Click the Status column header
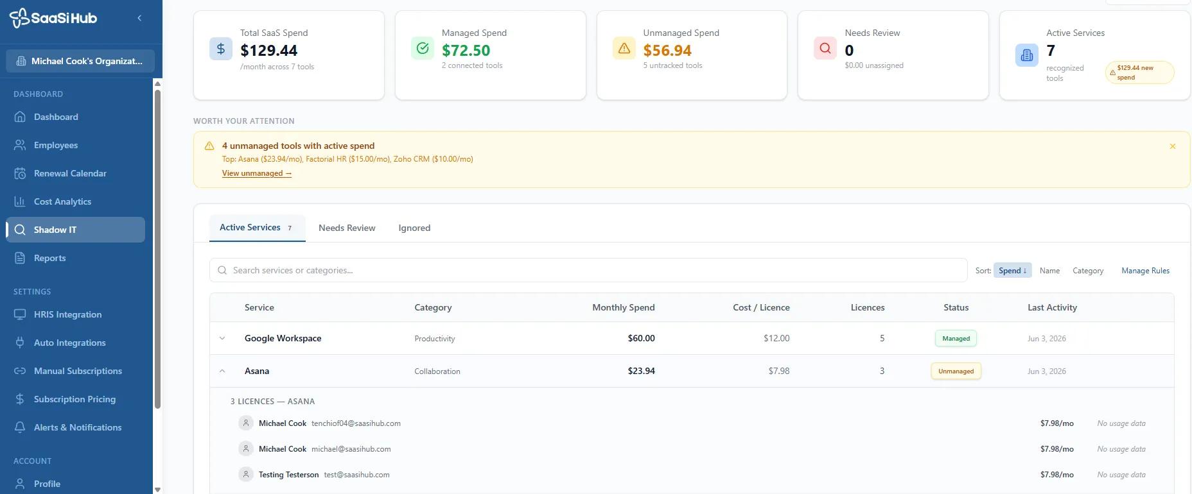 point(956,307)
